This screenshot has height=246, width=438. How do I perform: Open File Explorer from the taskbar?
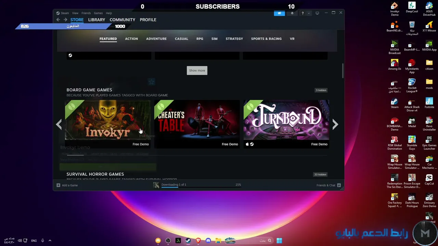pos(218,241)
